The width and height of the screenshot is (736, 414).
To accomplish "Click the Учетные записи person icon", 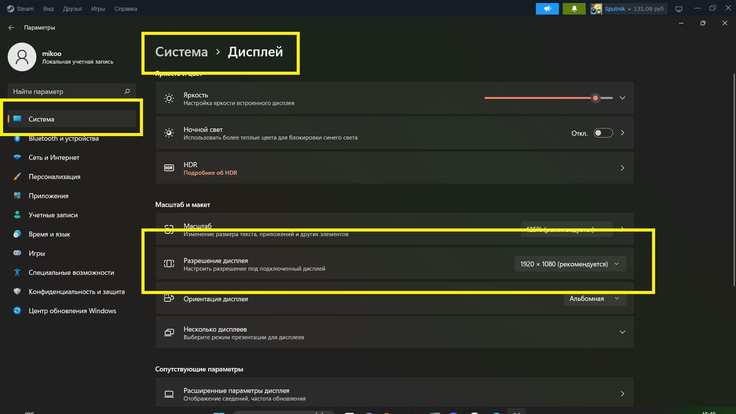I will 17,215.
